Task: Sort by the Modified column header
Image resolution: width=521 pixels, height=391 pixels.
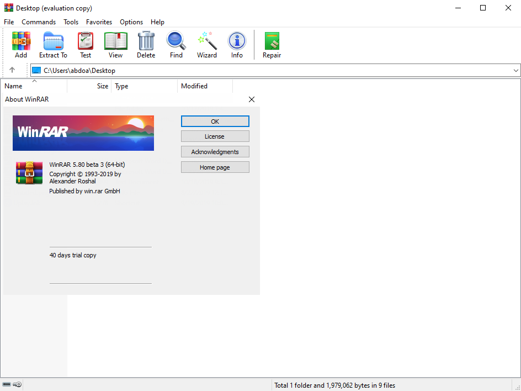Action: [205, 86]
